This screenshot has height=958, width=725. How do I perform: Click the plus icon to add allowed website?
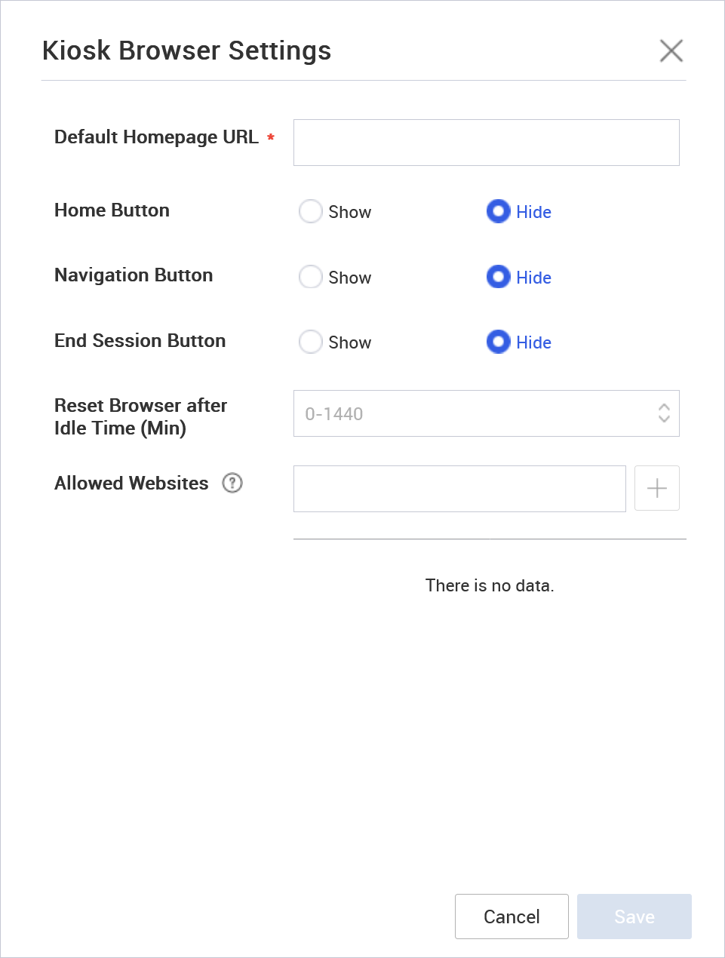pos(656,488)
